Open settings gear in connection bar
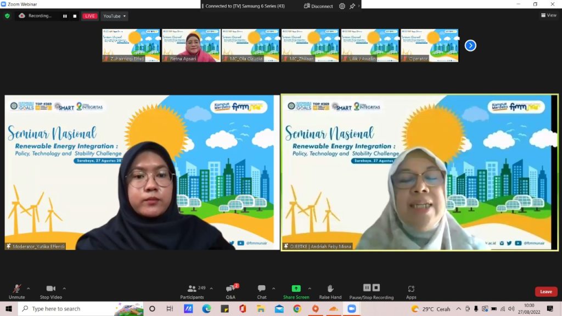 342,6
